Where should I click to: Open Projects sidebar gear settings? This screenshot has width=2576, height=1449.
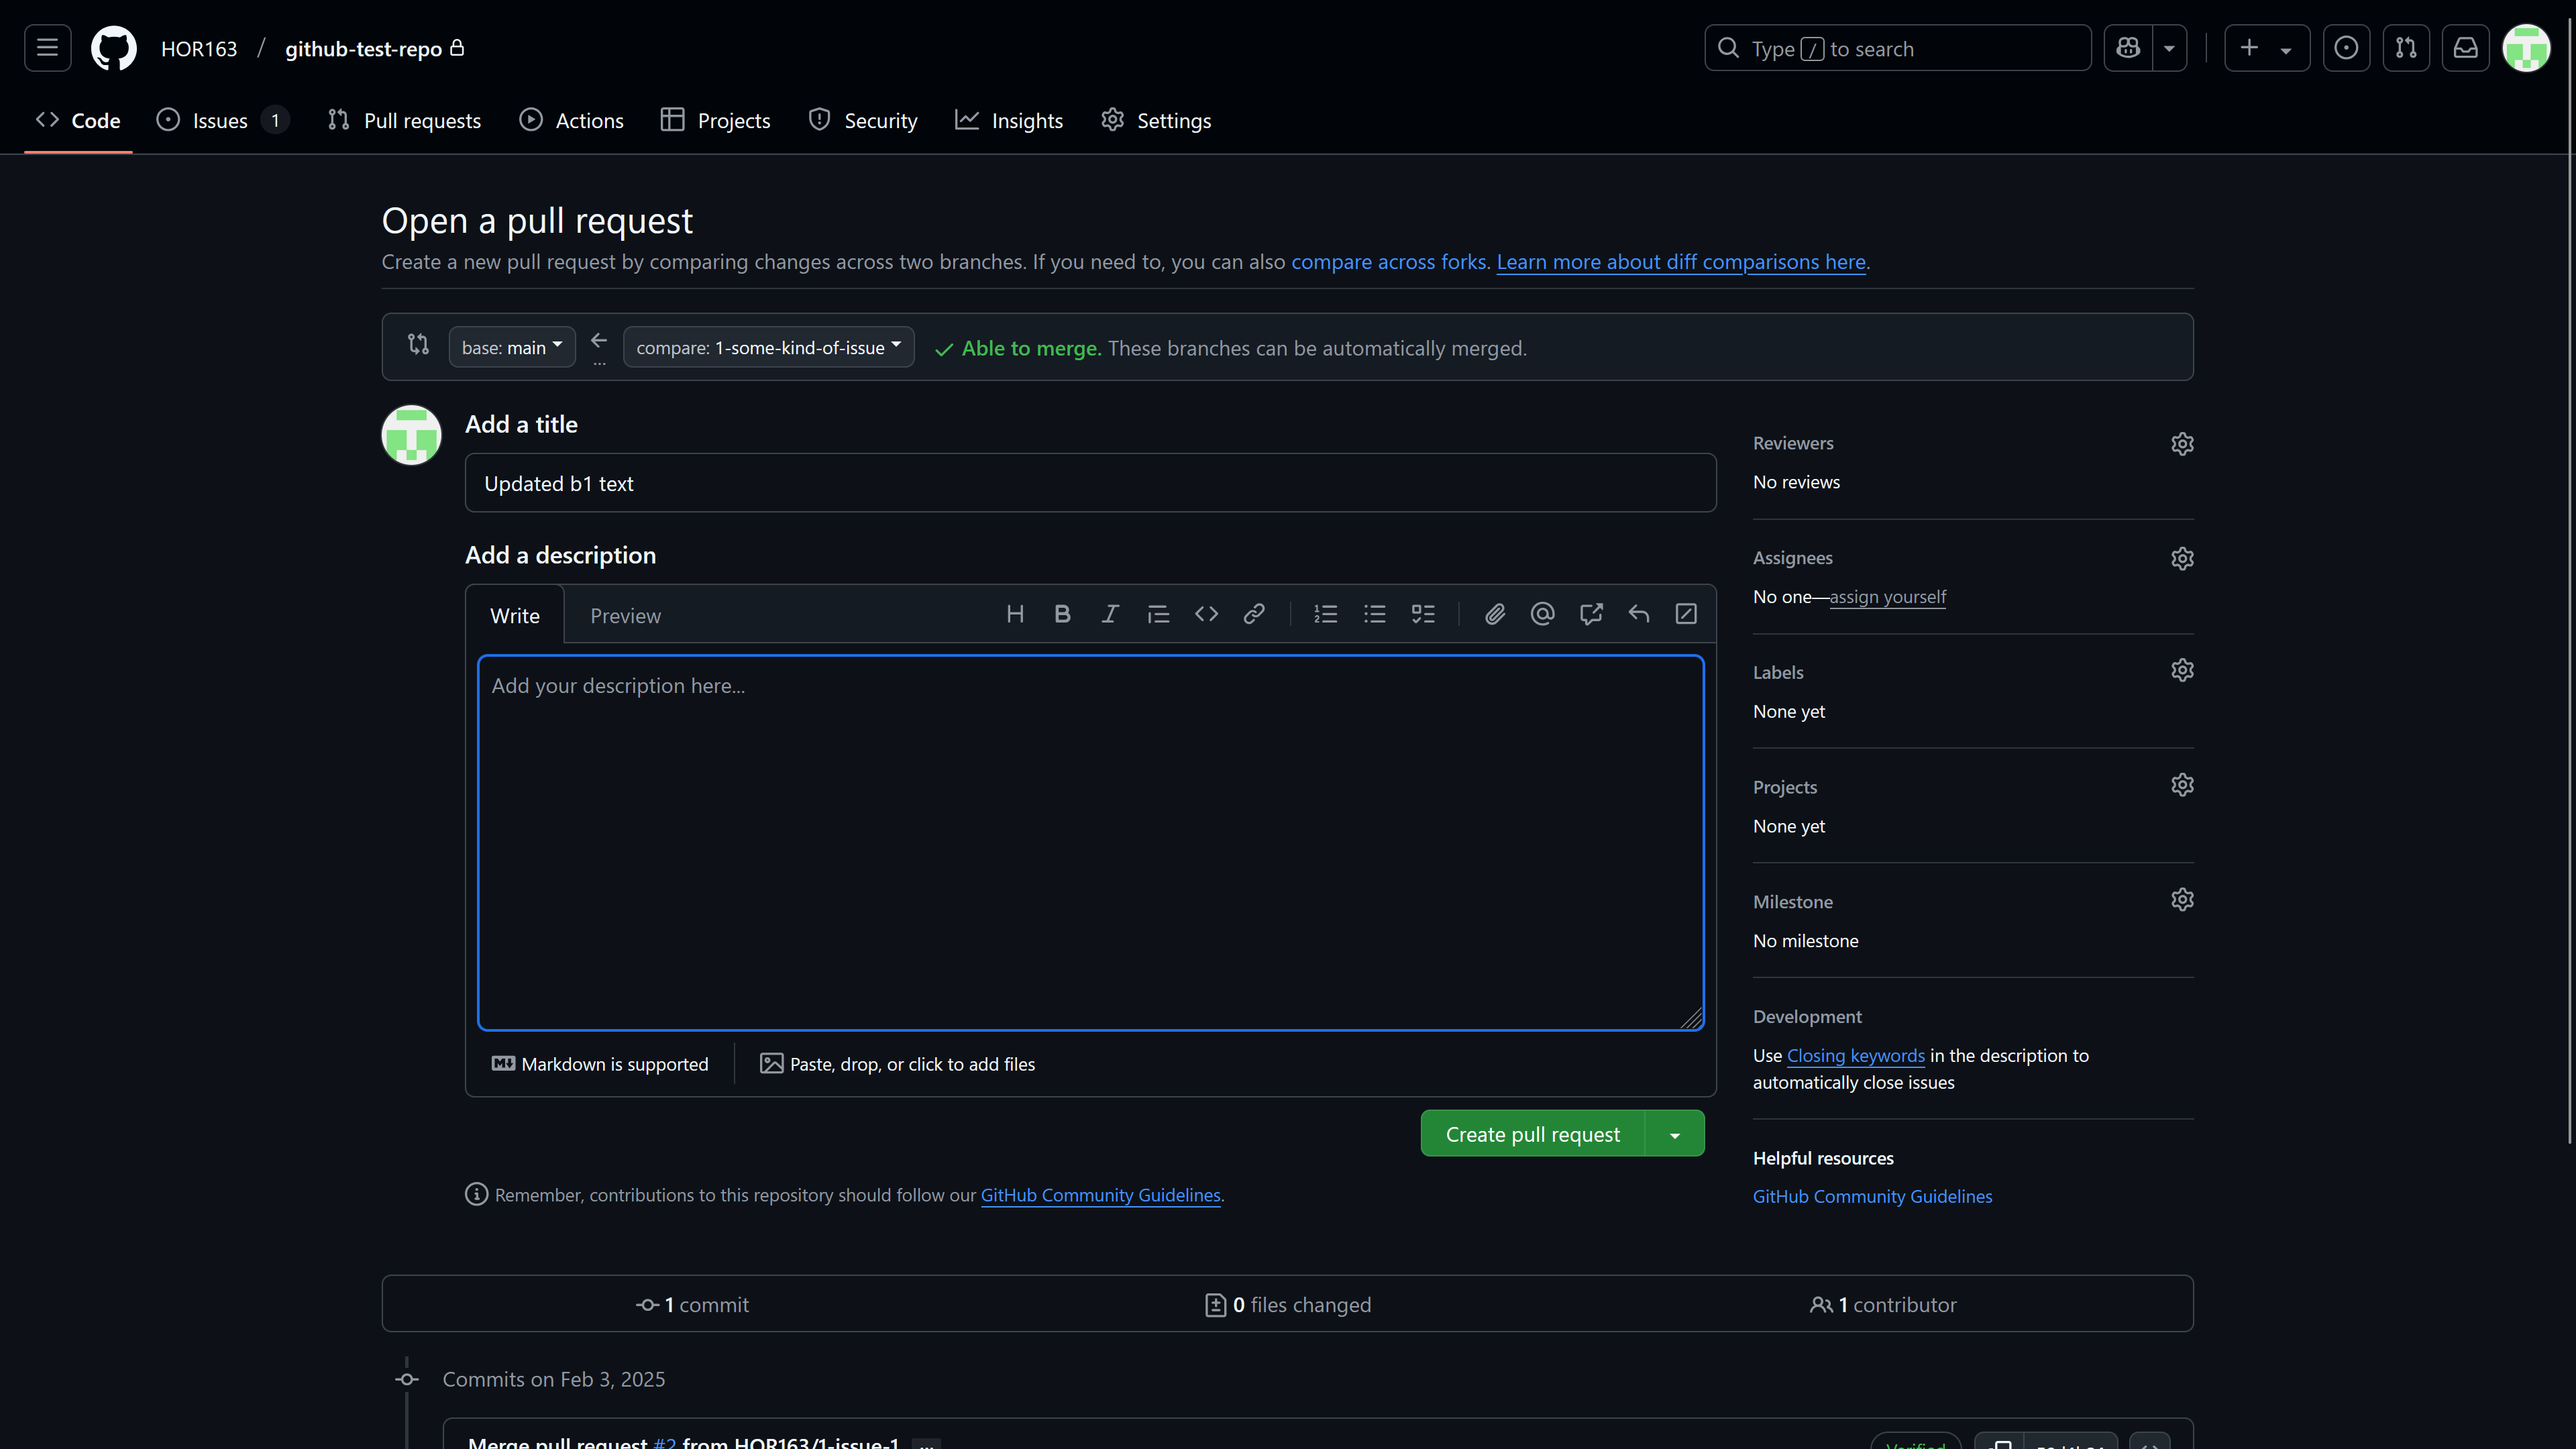(2182, 785)
